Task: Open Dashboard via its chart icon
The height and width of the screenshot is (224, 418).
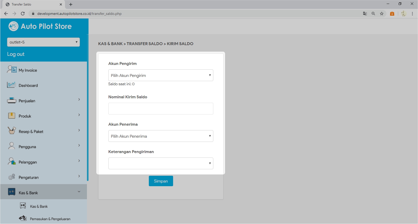Action: click(11, 85)
